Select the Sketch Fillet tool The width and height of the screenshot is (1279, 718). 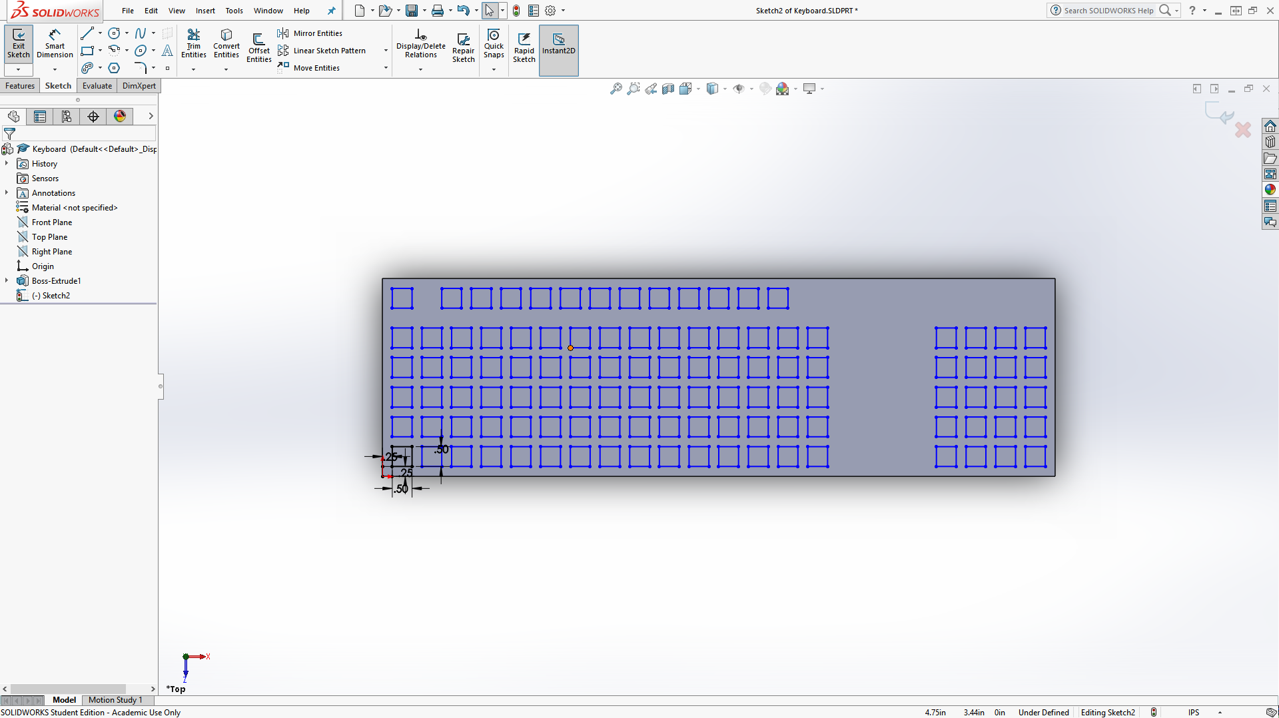coord(141,68)
